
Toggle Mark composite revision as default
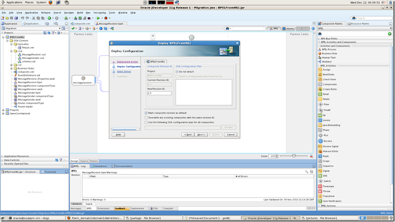point(146,113)
